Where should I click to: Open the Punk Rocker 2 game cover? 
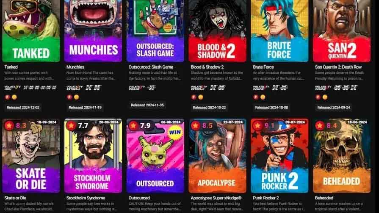(279, 156)
